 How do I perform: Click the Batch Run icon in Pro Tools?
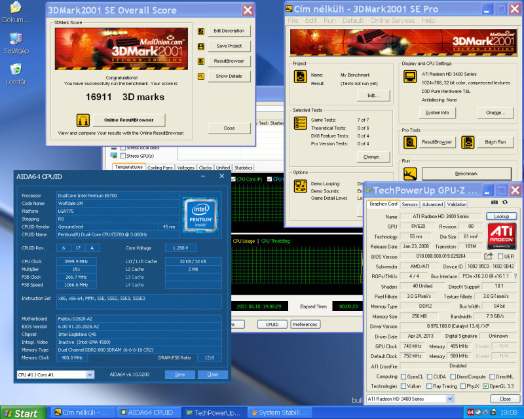[468, 142]
